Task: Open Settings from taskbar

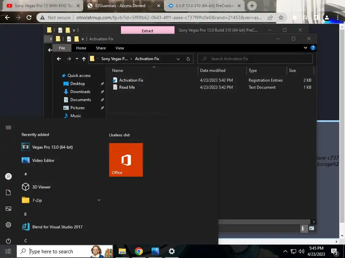Action: pyautogui.click(x=171, y=251)
